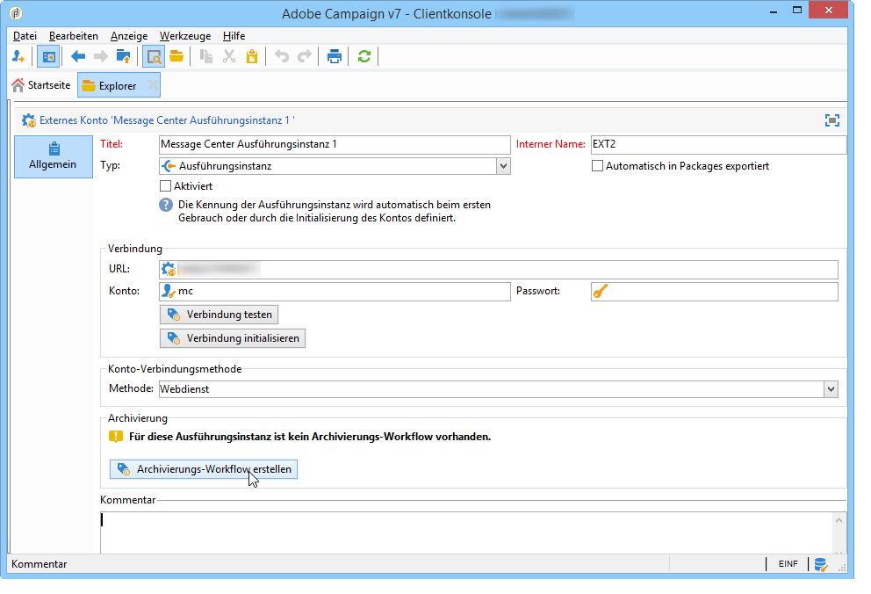Click the EINF indicator in status bar
The image size is (871, 594).
coord(788,564)
